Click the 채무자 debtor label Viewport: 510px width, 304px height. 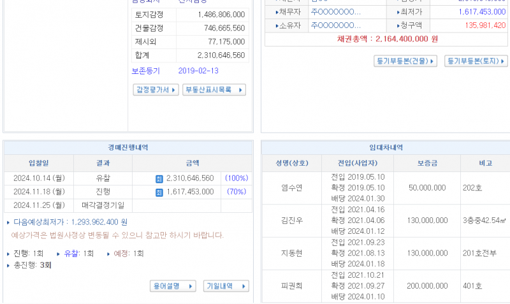(x=286, y=12)
